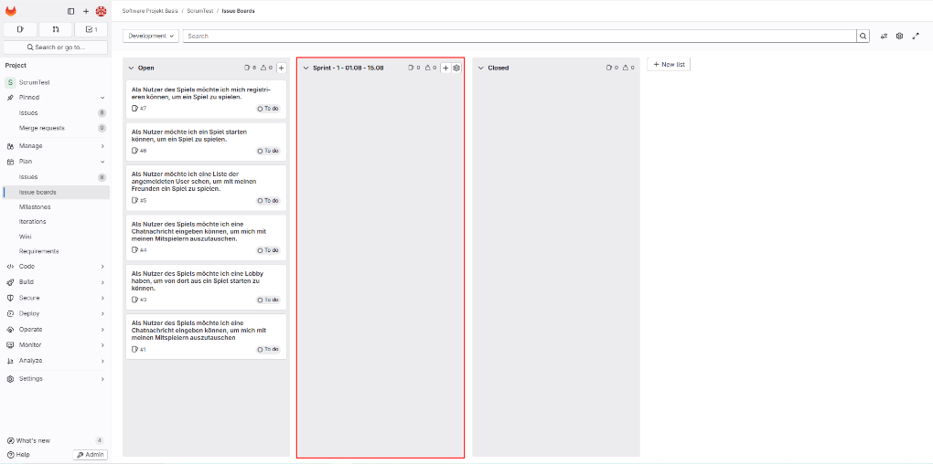Image resolution: width=933 pixels, height=464 pixels.
Task: Toggle the sidebar collapse icon
Action: click(x=71, y=11)
